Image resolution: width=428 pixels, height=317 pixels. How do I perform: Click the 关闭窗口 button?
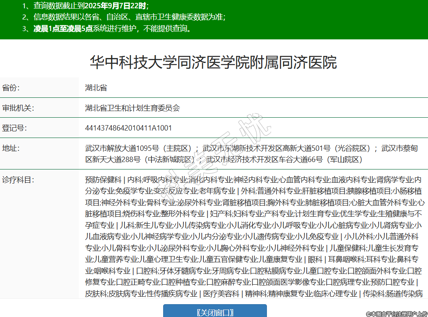tap(215, 312)
